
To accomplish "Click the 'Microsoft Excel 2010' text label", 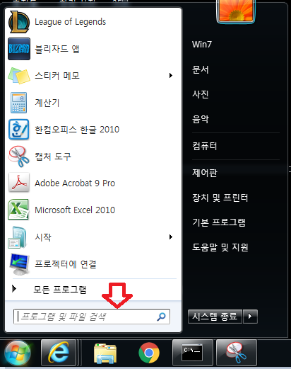I will click(75, 210).
